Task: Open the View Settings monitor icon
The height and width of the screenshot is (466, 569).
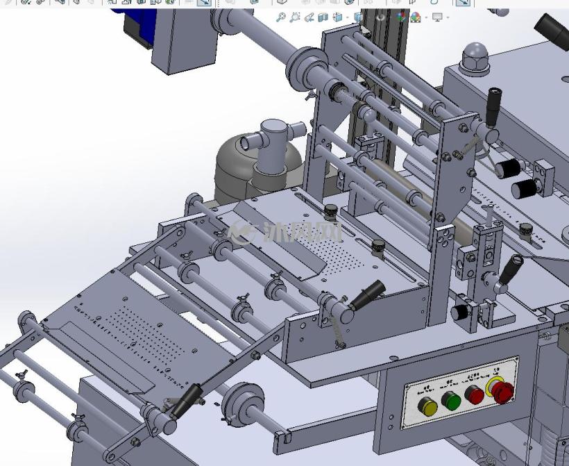Action: click(438, 17)
